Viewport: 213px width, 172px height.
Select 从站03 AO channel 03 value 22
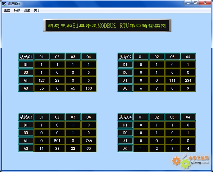(73, 149)
